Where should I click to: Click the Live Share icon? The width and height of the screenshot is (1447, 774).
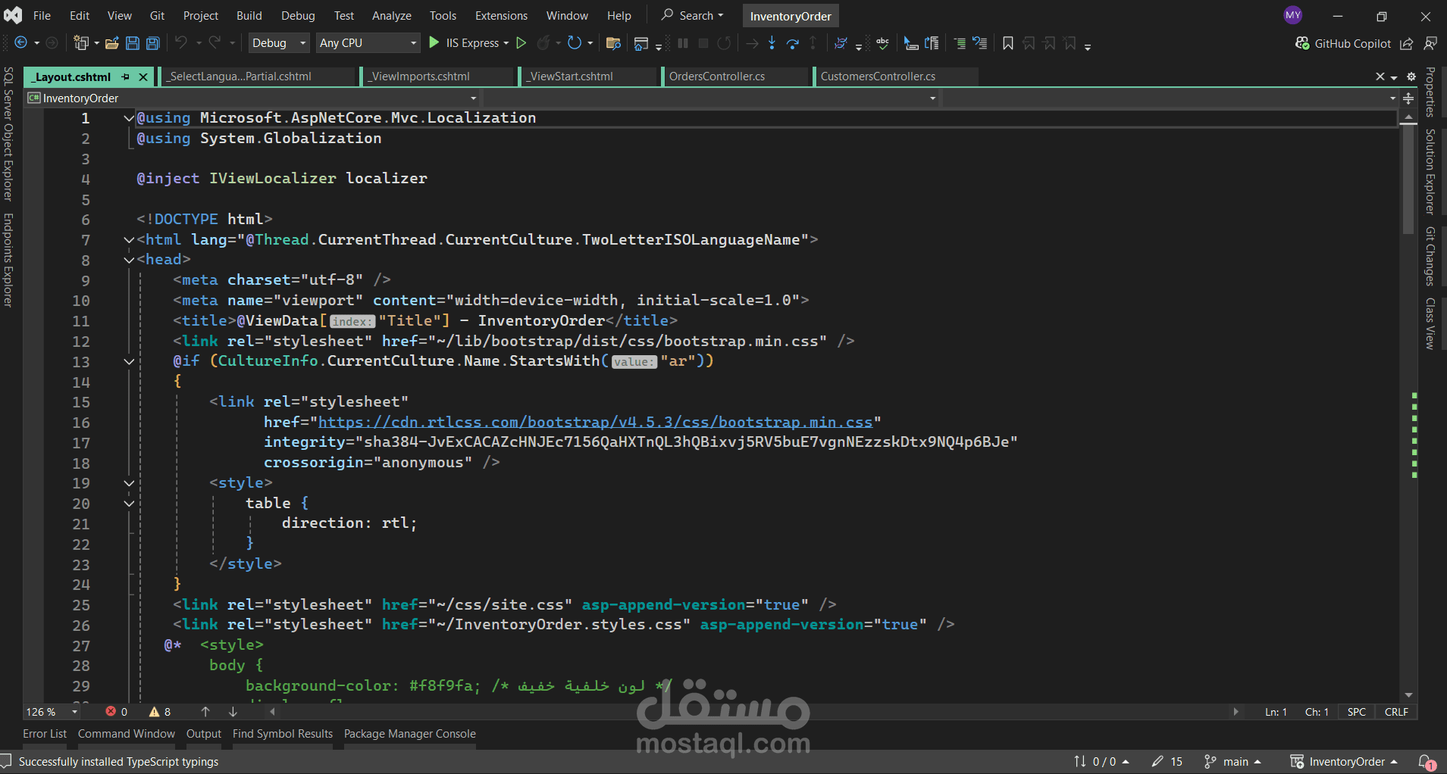(x=1407, y=43)
